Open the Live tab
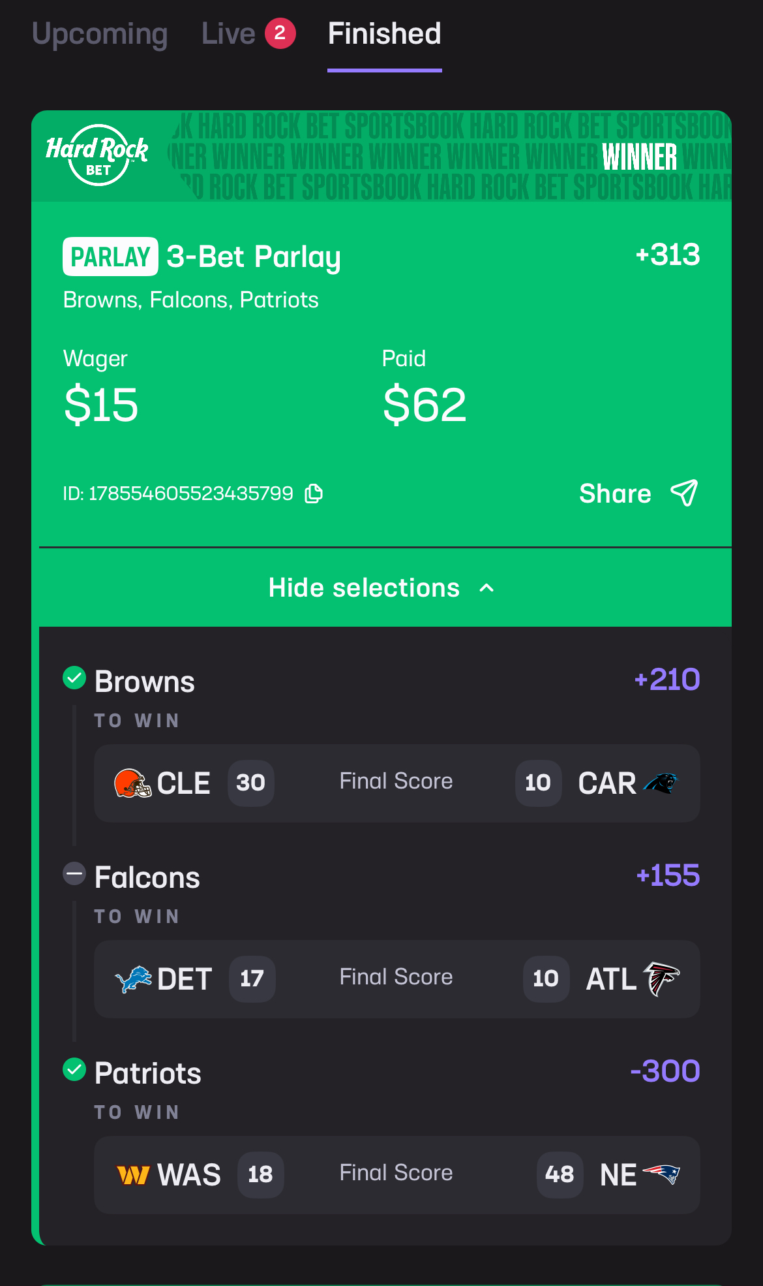 click(248, 34)
